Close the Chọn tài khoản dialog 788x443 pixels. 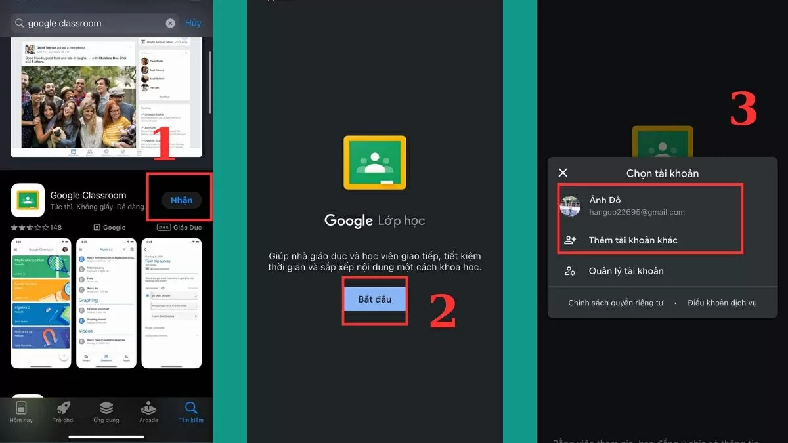(563, 173)
